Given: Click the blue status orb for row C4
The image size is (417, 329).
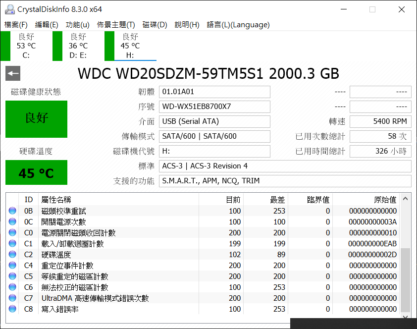Looking at the screenshot, I should point(12,265).
